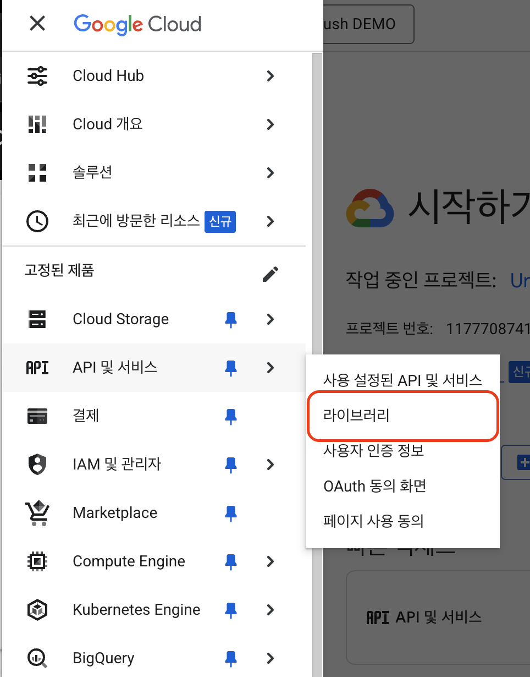
Task: Click the clock icon for 최근에 방문한 리소스
Action: [x=37, y=221]
